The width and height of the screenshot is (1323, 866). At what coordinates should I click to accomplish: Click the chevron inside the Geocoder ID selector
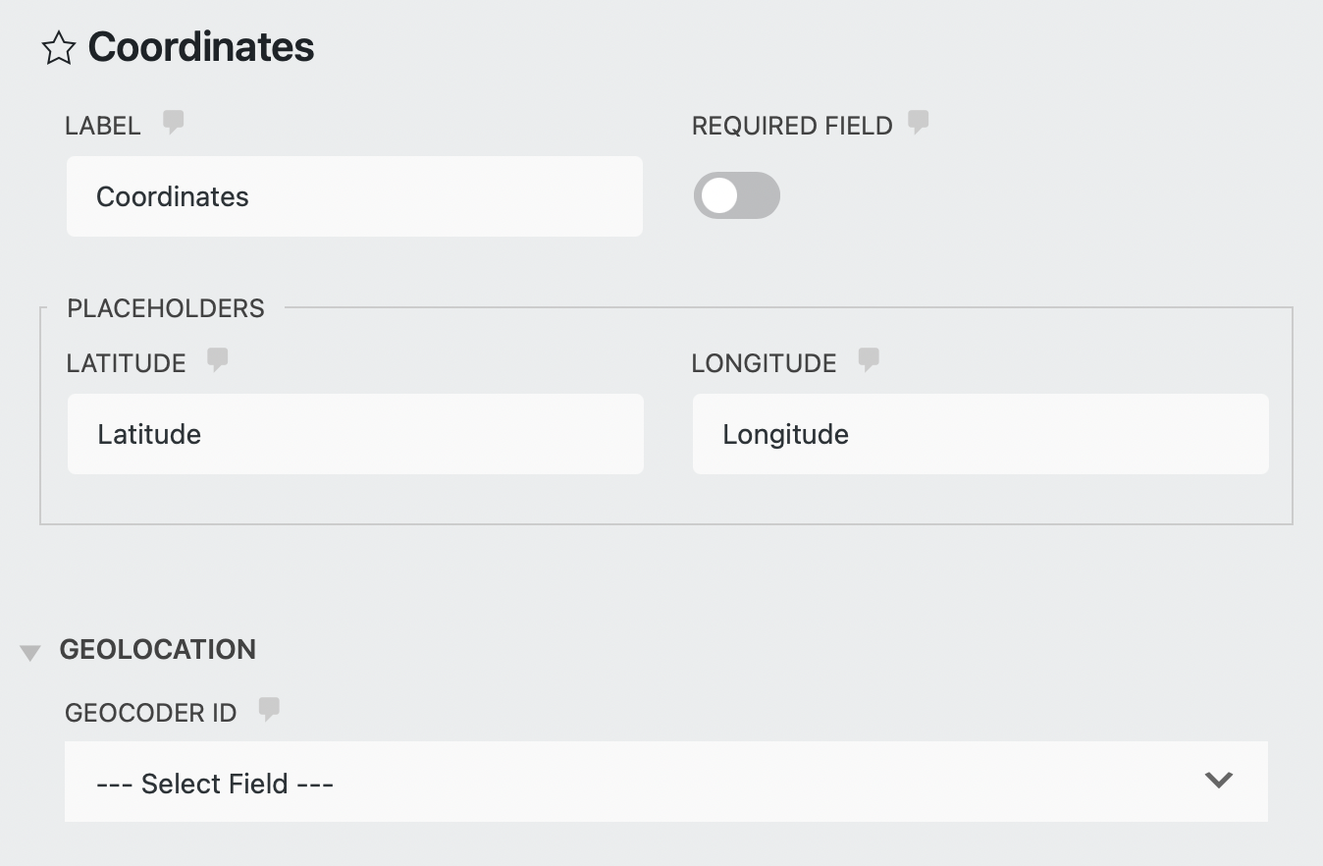coord(1219,781)
